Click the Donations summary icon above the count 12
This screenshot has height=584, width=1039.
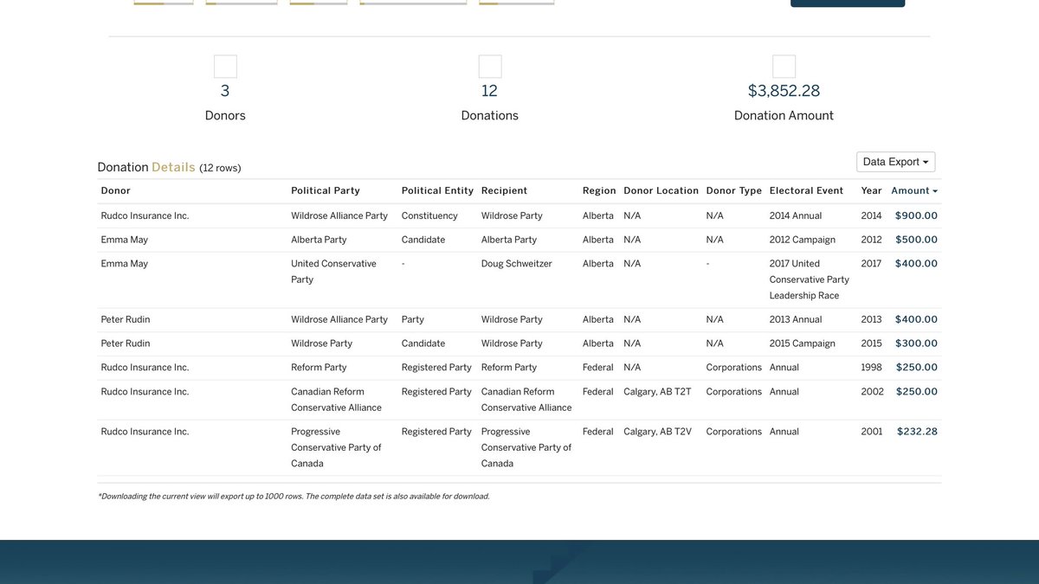click(489, 64)
